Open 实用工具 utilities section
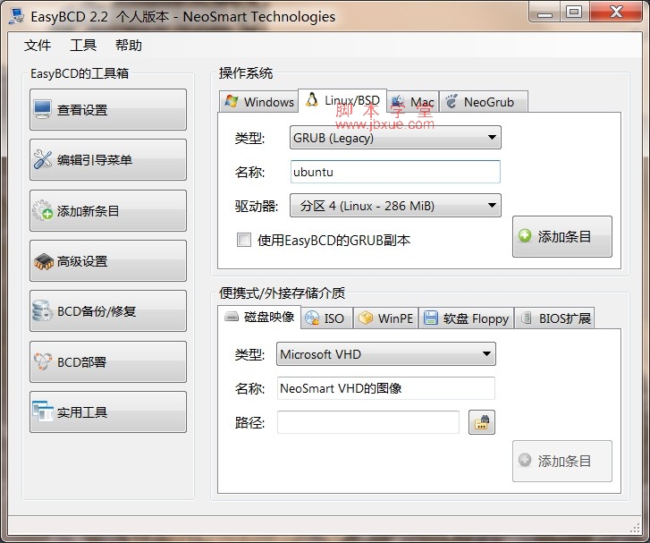Screen dimensions: 650x543 click(x=108, y=412)
